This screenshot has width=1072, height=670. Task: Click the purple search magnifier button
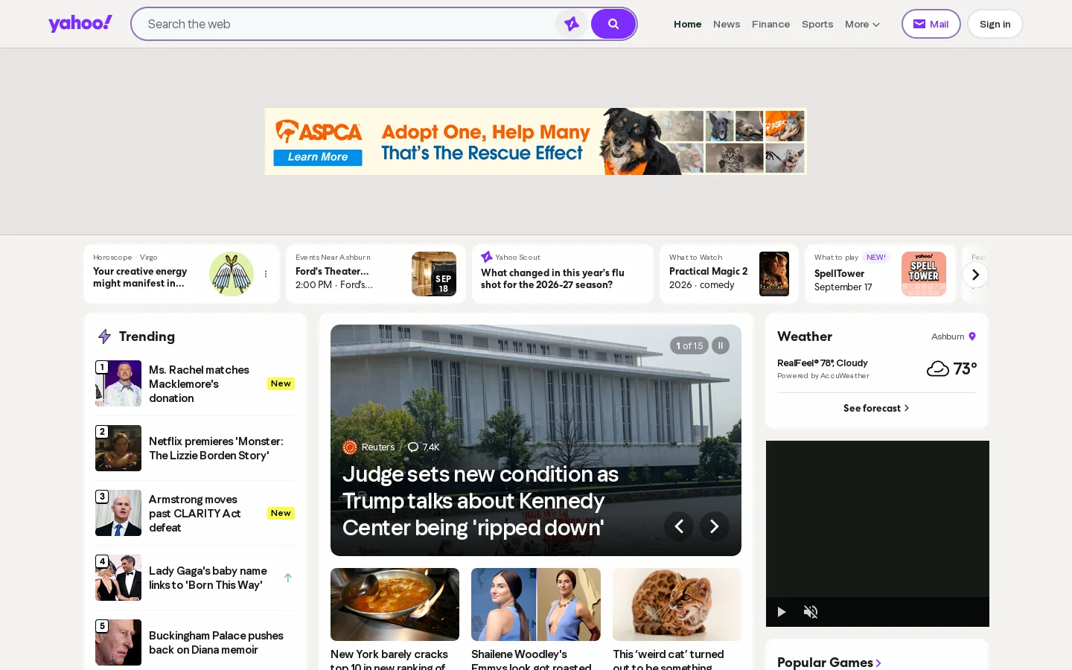(x=613, y=24)
